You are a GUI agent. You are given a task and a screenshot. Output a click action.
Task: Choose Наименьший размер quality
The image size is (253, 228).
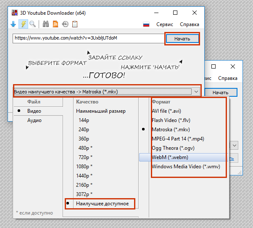(x=101, y=111)
